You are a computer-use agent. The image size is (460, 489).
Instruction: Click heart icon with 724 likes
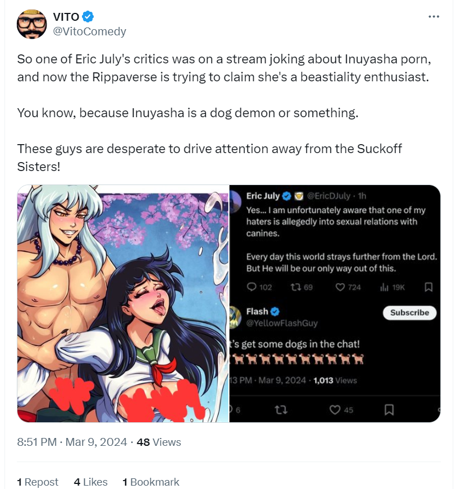pyautogui.click(x=340, y=287)
